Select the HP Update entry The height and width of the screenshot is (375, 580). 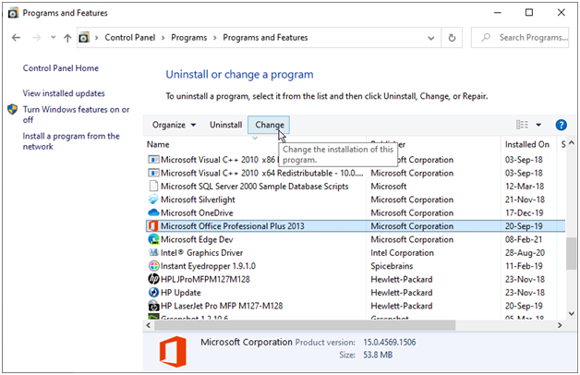[180, 293]
